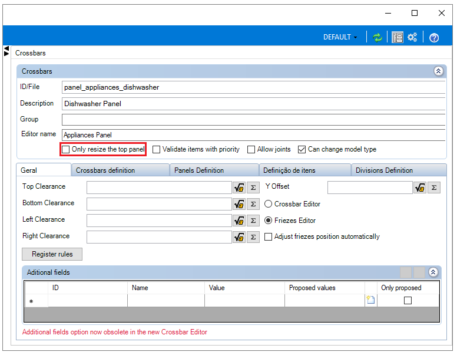
Task: Select the Crossbar Editor radio button
Action: (268, 204)
